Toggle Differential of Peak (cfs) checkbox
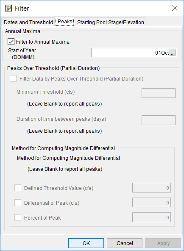The image size is (184, 251). [18, 203]
